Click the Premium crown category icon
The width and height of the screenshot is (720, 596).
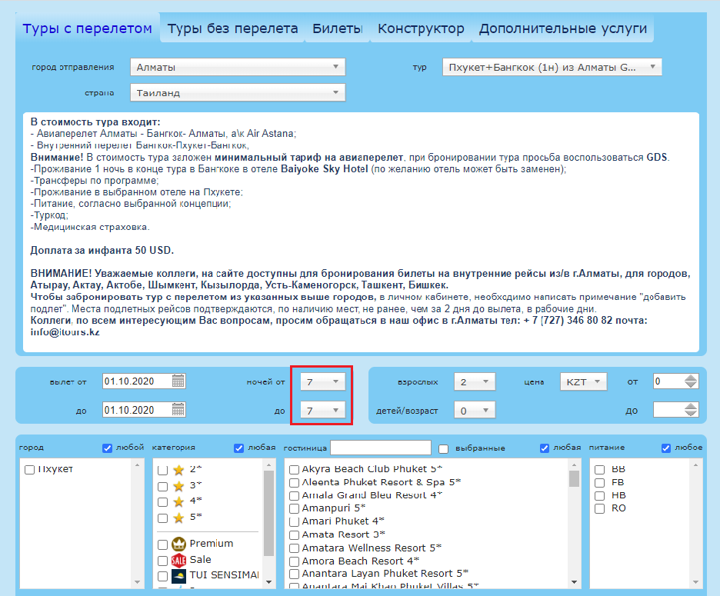pyautogui.click(x=179, y=544)
